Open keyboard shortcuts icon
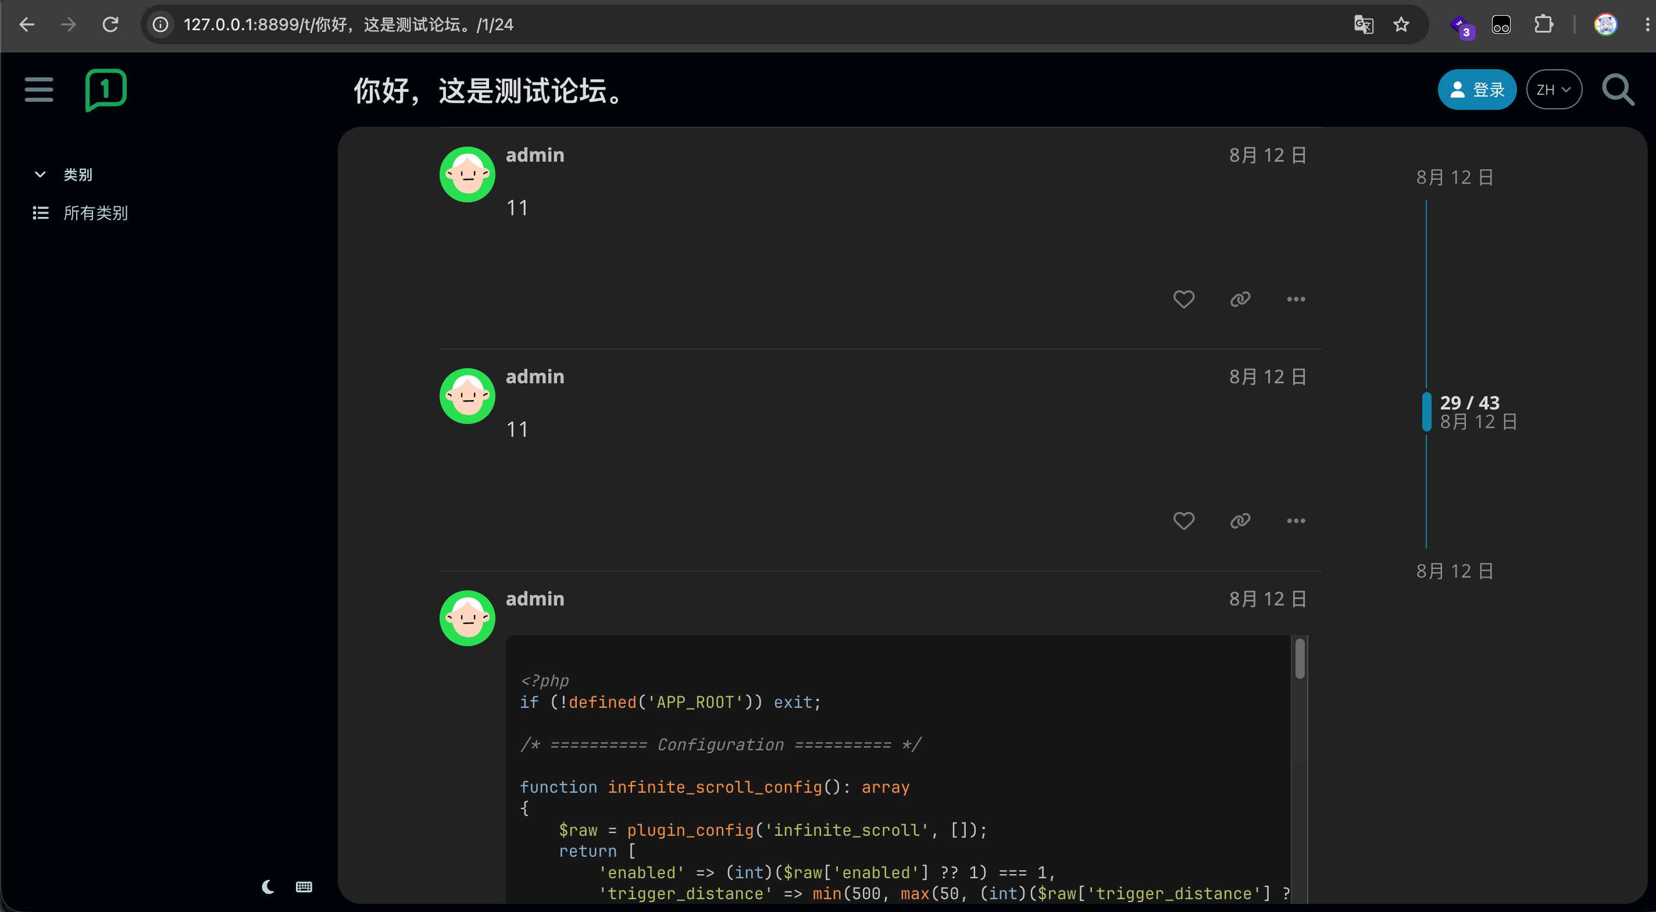The height and width of the screenshot is (912, 1656). [304, 887]
